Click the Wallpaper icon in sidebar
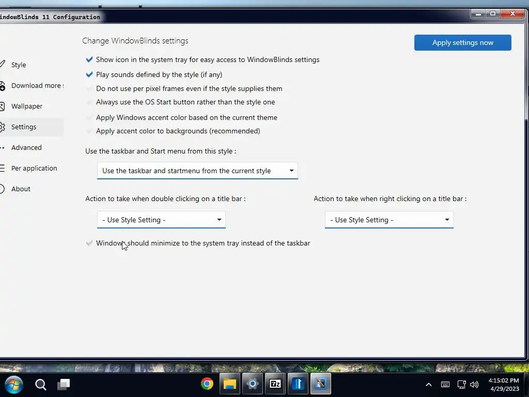529x397 pixels. [x=2, y=106]
